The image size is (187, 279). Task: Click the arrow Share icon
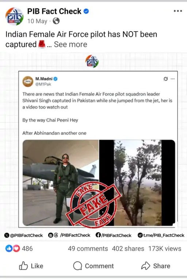pyautogui.click(x=146, y=266)
